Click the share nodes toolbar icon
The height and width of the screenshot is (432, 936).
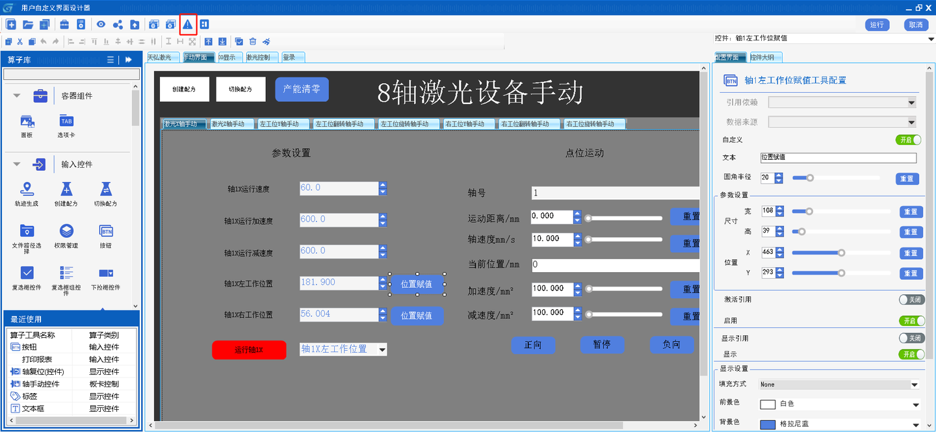tap(118, 25)
